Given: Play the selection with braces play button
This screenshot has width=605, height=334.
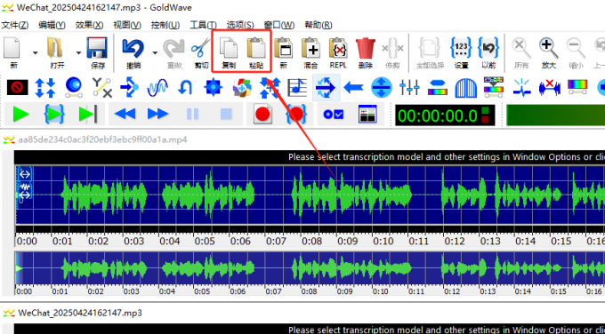Looking at the screenshot, I should coord(54,114).
